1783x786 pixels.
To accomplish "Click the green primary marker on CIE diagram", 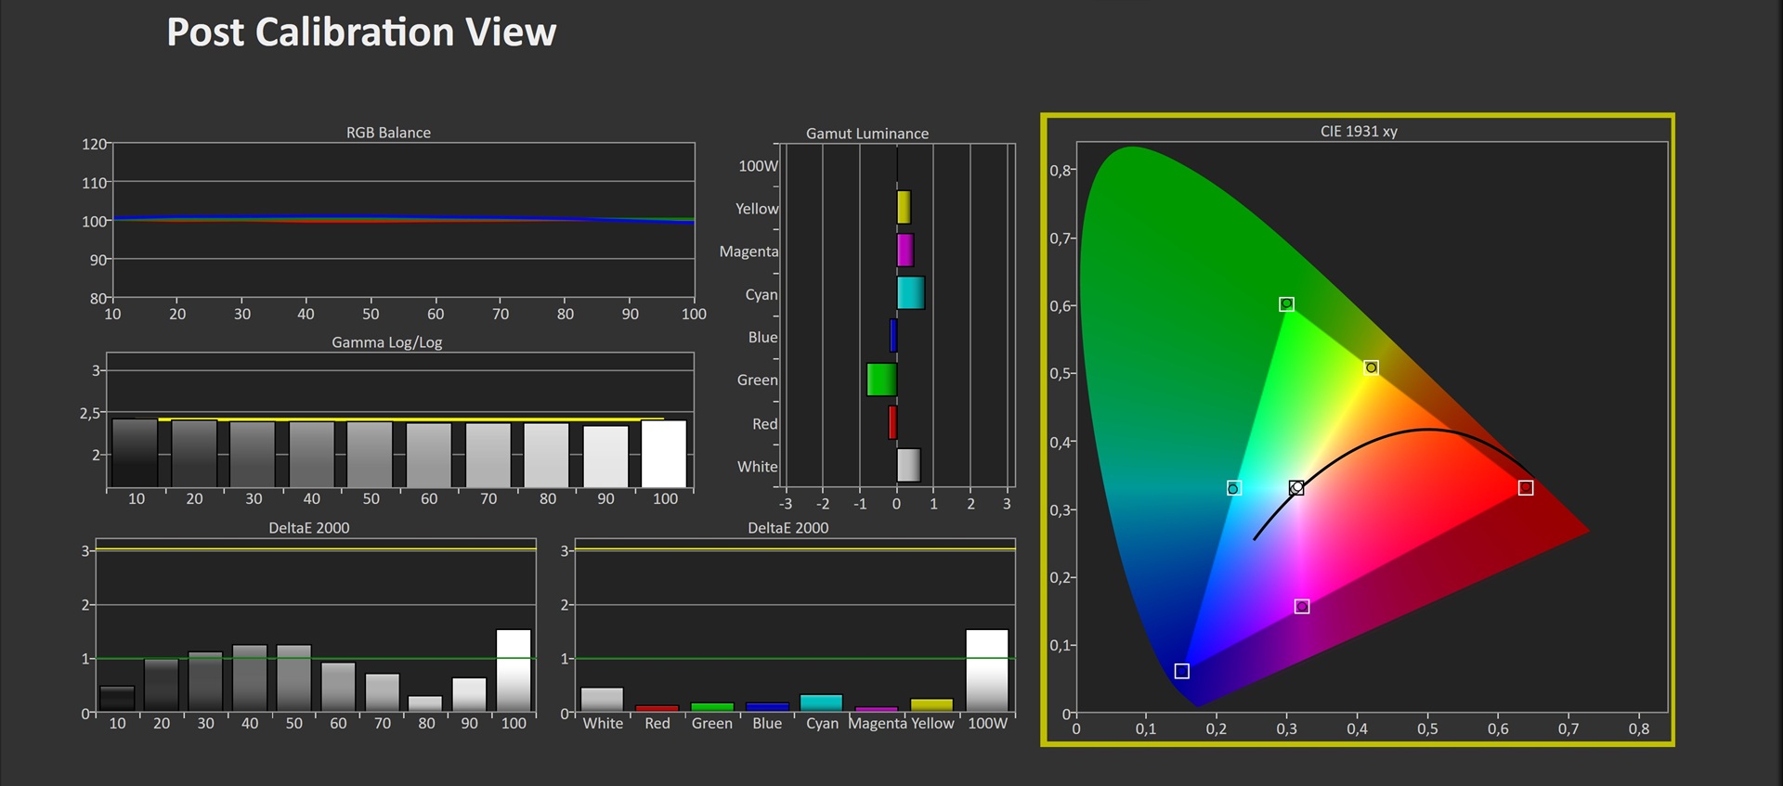I will click(x=1286, y=304).
